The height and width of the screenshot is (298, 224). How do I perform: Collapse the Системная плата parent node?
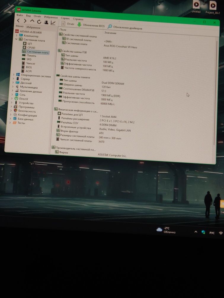pos(16,39)
